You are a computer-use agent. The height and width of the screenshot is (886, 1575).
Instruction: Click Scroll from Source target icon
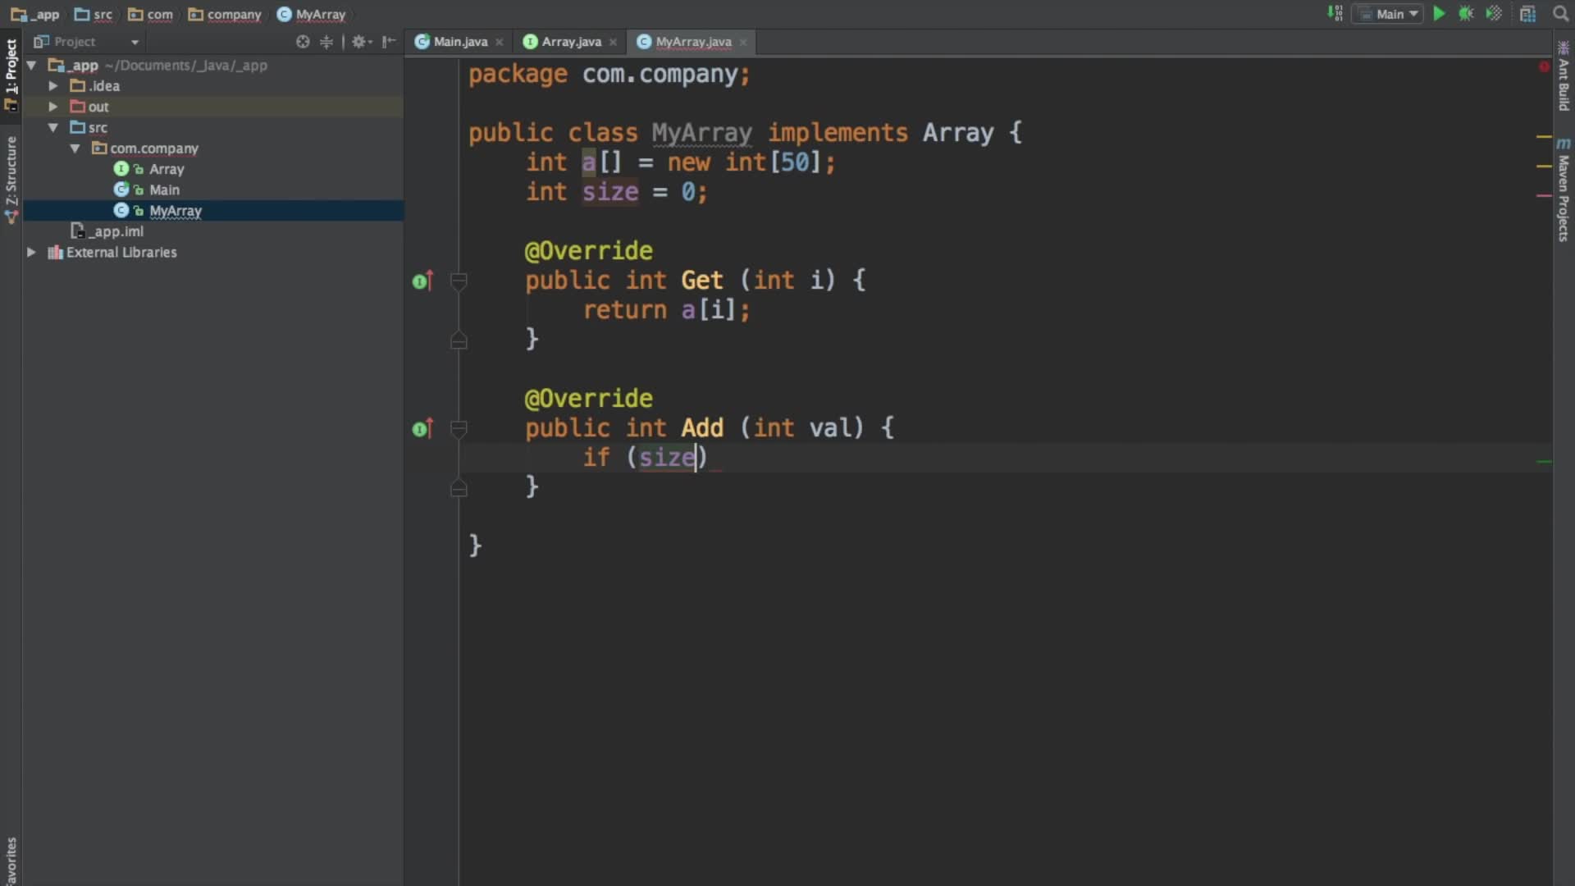pos(303,42)
